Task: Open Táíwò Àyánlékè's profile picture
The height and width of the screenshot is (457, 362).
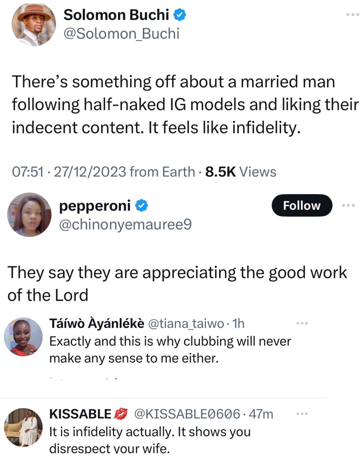Action: [x=23, y=337]
